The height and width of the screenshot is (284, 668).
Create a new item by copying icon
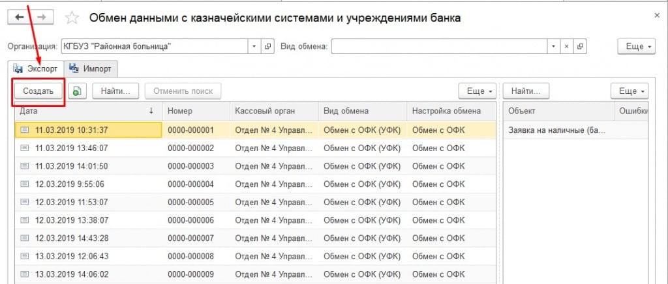77,91
